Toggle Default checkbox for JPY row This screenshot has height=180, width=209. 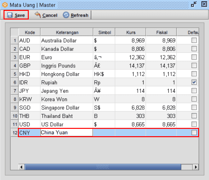tap(194, 91)
